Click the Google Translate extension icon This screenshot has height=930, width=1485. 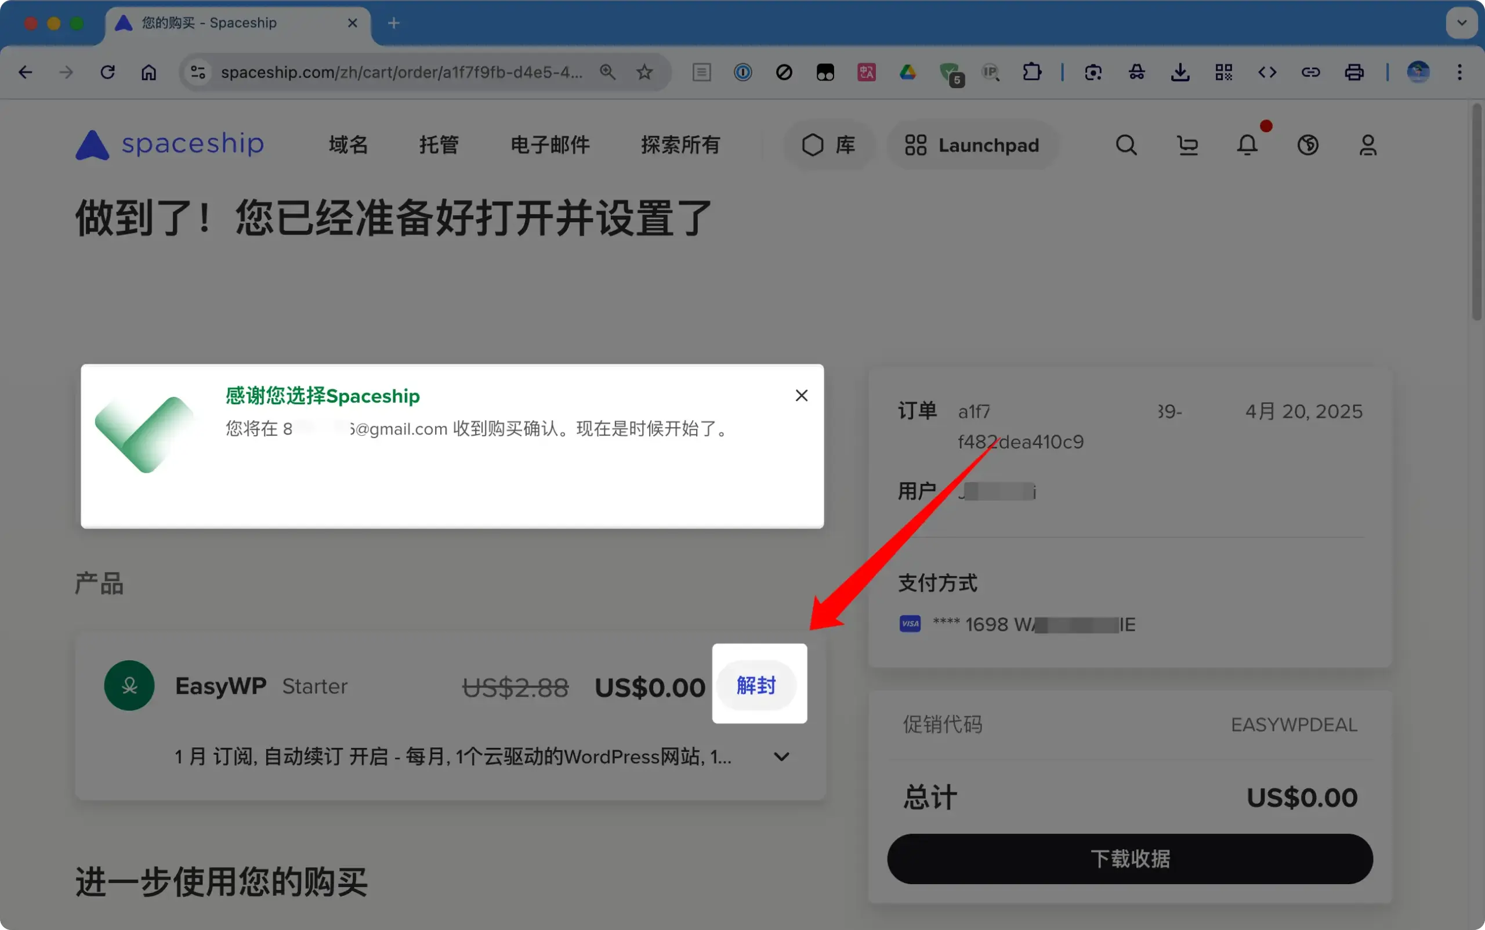pos(867,73)
